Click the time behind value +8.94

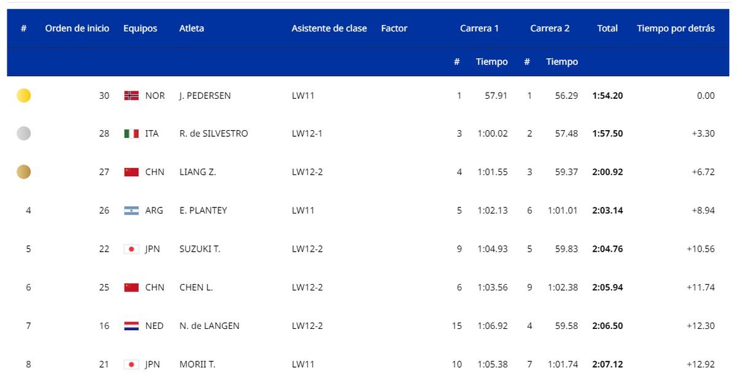[703, 210]
